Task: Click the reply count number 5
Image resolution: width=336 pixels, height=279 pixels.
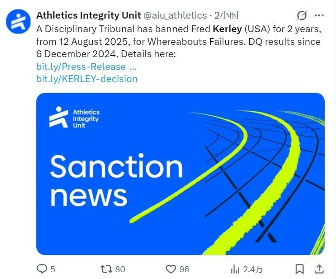Action: pos(53,269)
